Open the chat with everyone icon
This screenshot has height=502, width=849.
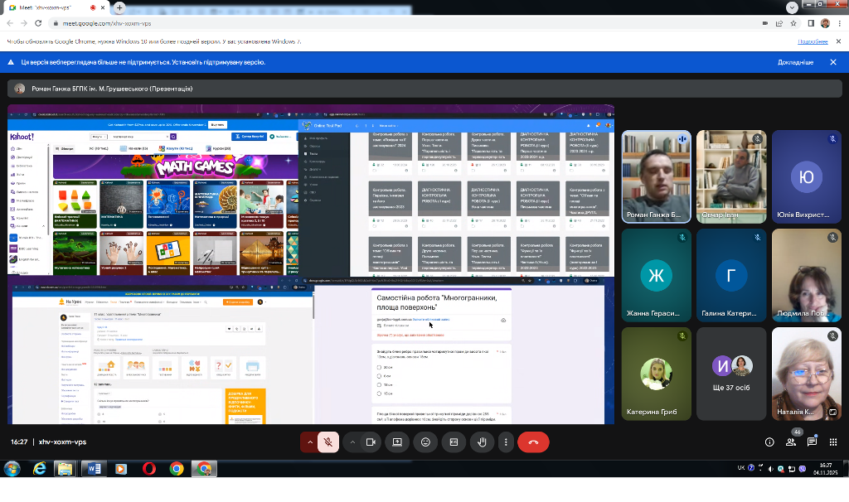813,442
